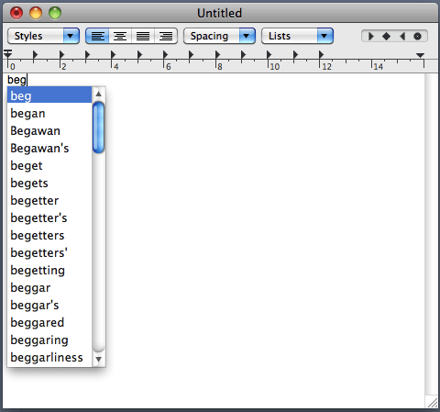Pick 'begets' in the completion list
440x412 pixels.
tap(49, 183)
